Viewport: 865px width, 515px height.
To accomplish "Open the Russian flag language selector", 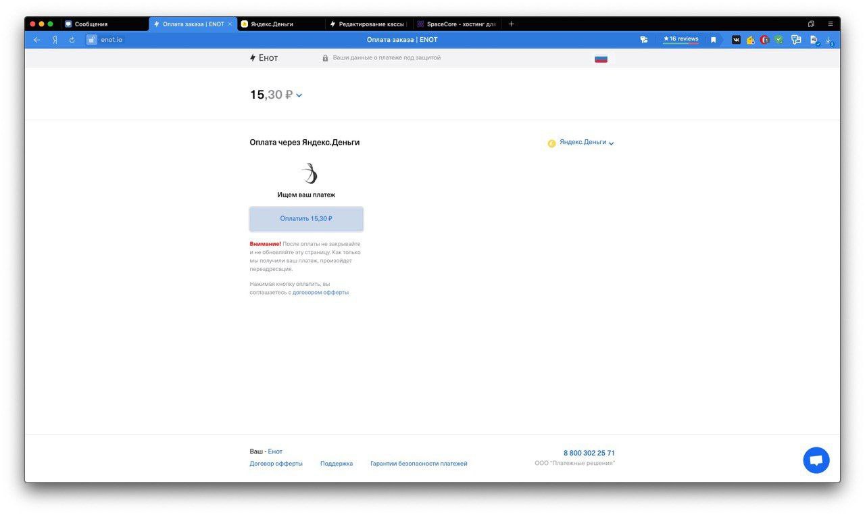I will coord(601,58).
